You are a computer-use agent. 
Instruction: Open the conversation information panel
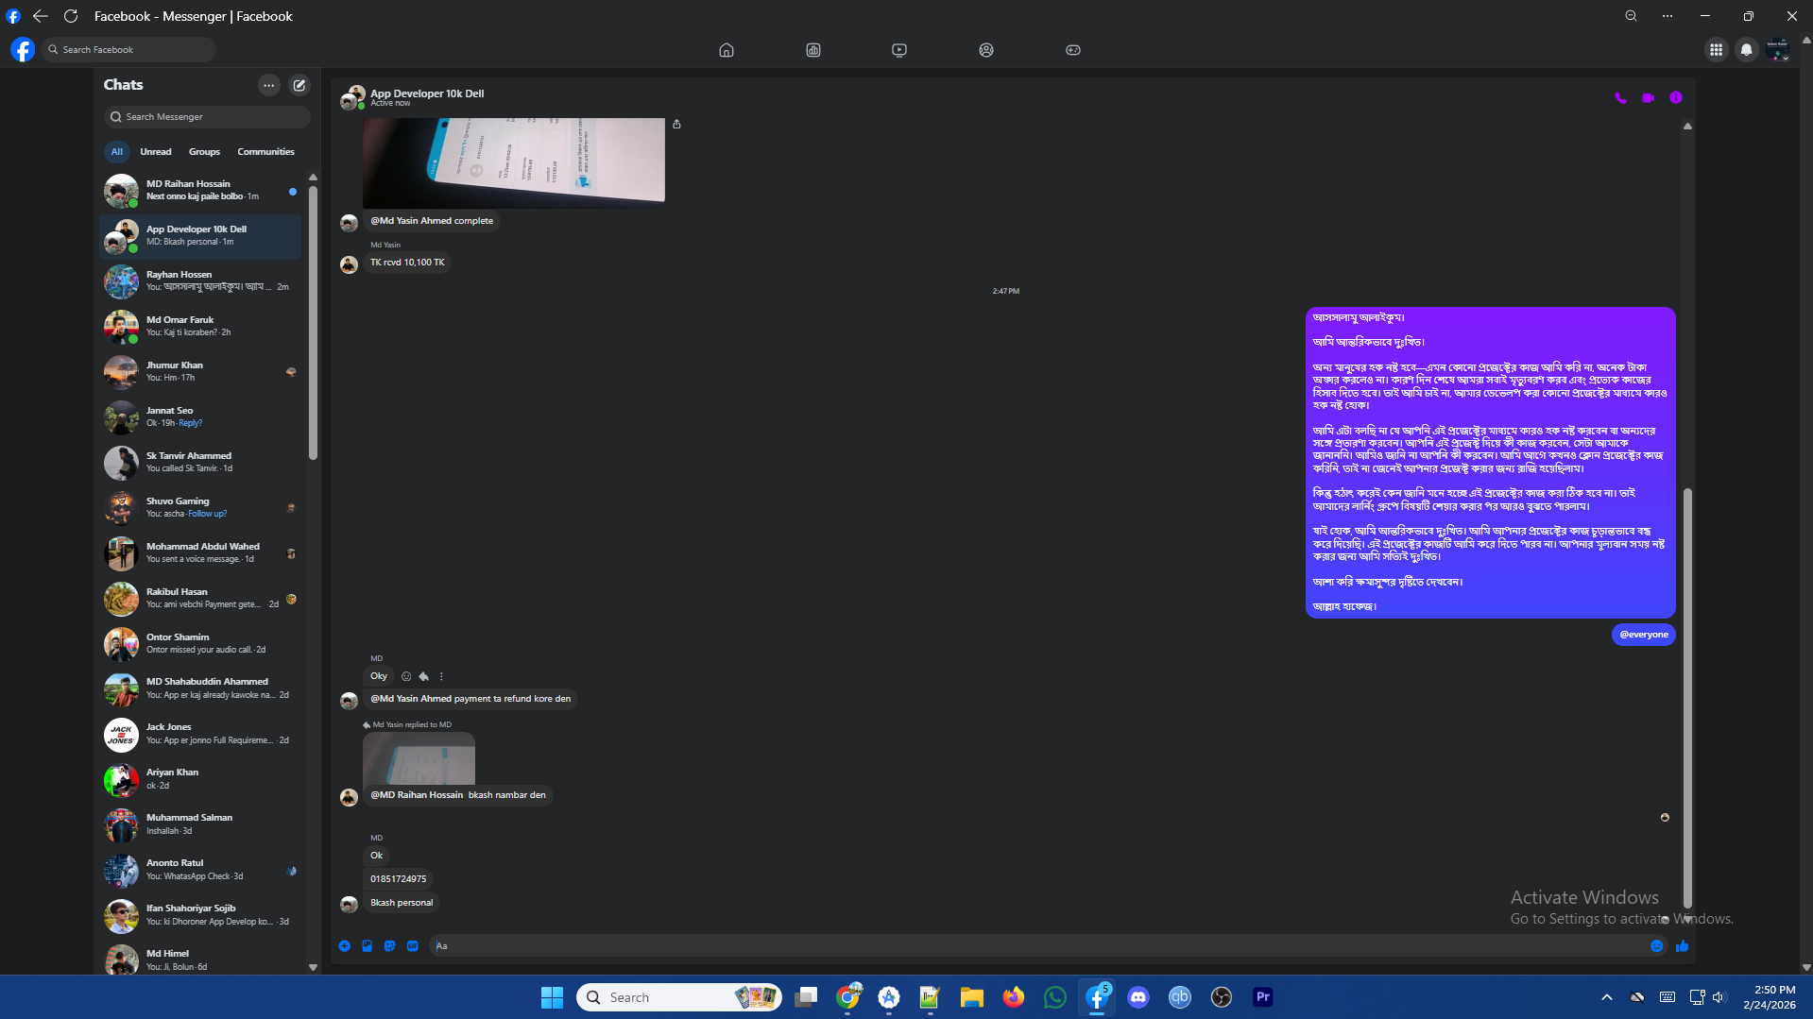[x=1675, y=98]
